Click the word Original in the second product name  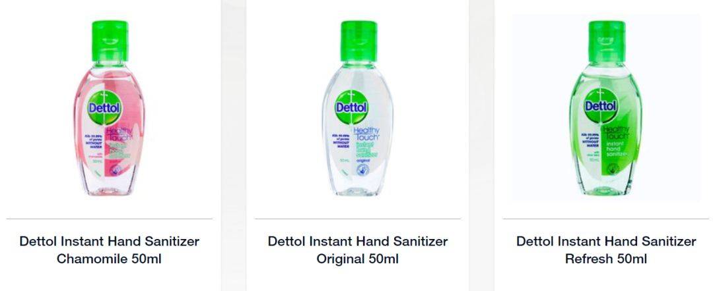tap(341, 259)
